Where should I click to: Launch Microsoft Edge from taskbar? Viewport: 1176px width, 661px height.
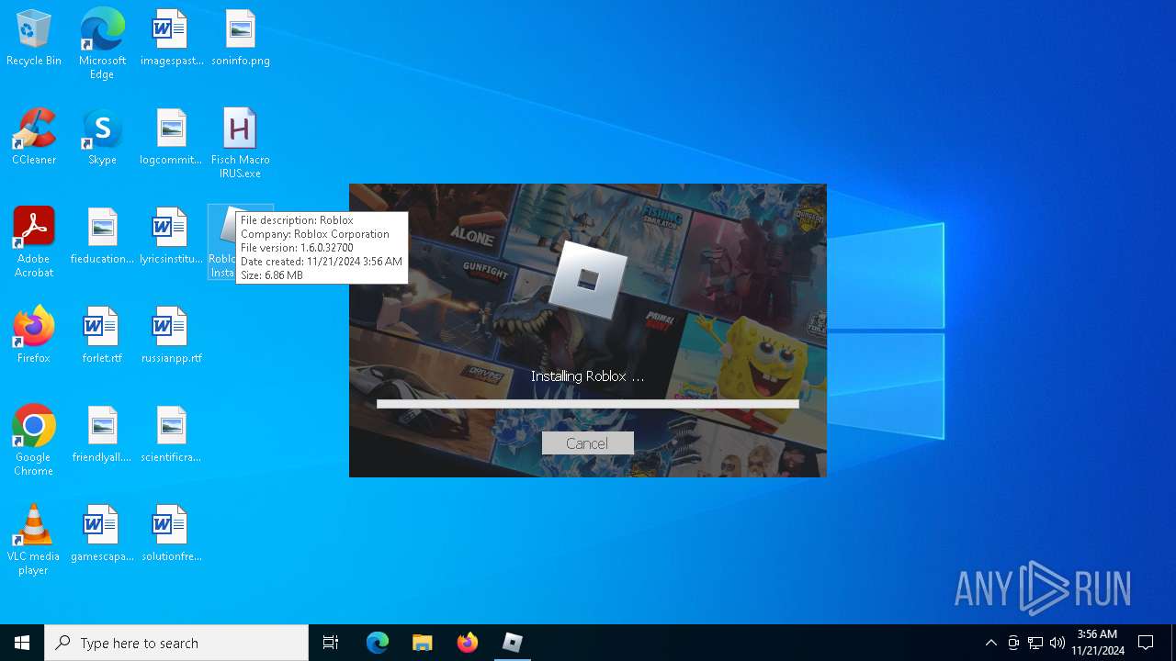tap(378, 643)
